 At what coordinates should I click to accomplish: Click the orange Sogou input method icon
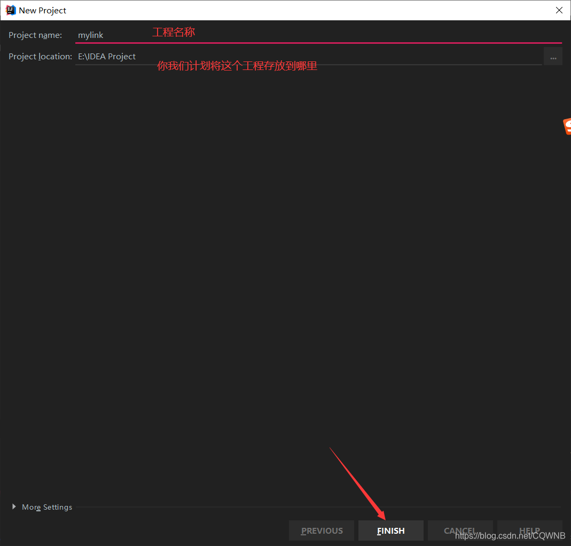[567, 127]
